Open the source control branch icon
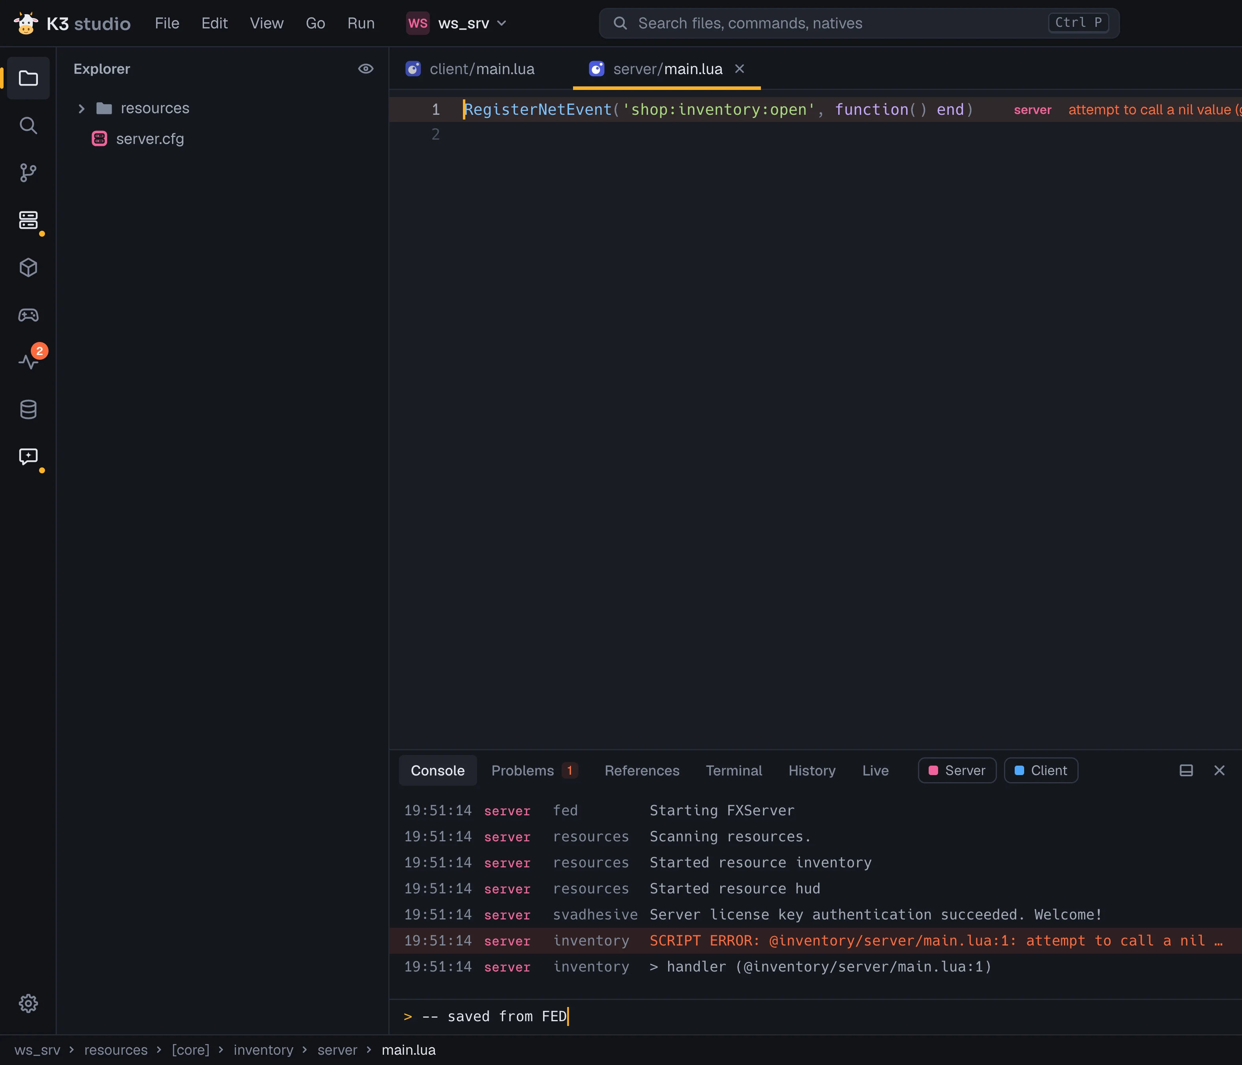 click(x=28, y=172)
